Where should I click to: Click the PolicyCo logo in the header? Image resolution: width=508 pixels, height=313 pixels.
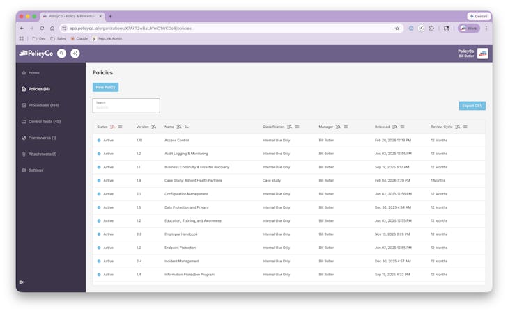[x=36, y=54]
